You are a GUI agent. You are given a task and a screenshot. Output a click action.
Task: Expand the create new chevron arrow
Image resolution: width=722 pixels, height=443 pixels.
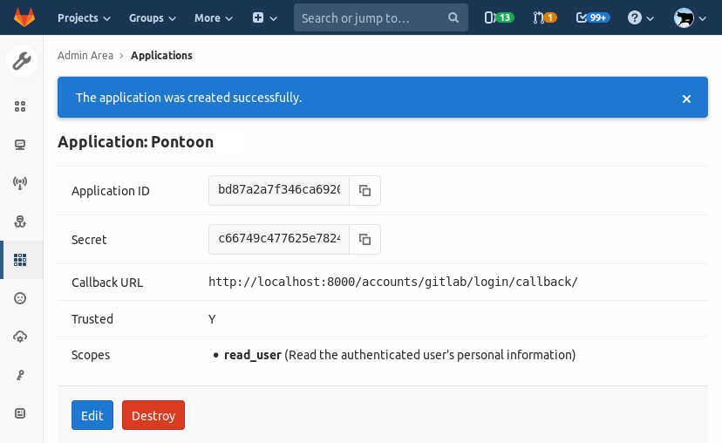274,18
